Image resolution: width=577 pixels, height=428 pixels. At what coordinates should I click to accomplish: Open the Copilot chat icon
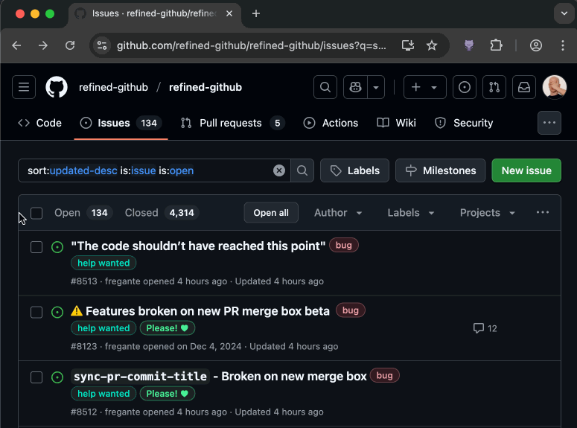point(356,87)
